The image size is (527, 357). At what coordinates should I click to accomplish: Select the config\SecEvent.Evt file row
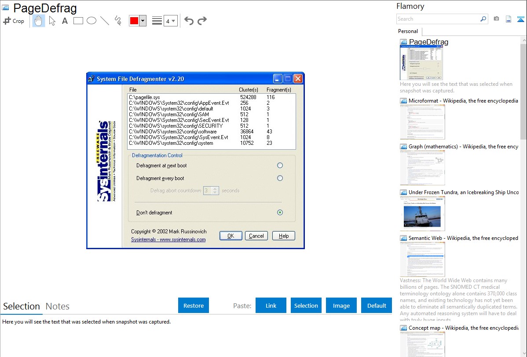[x=212, y=120]
